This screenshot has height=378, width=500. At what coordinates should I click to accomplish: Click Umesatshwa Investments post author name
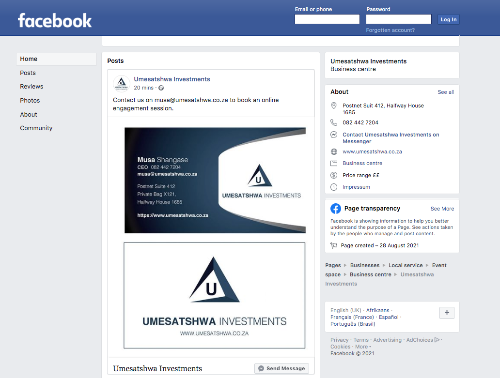click(x=172, y=79)
